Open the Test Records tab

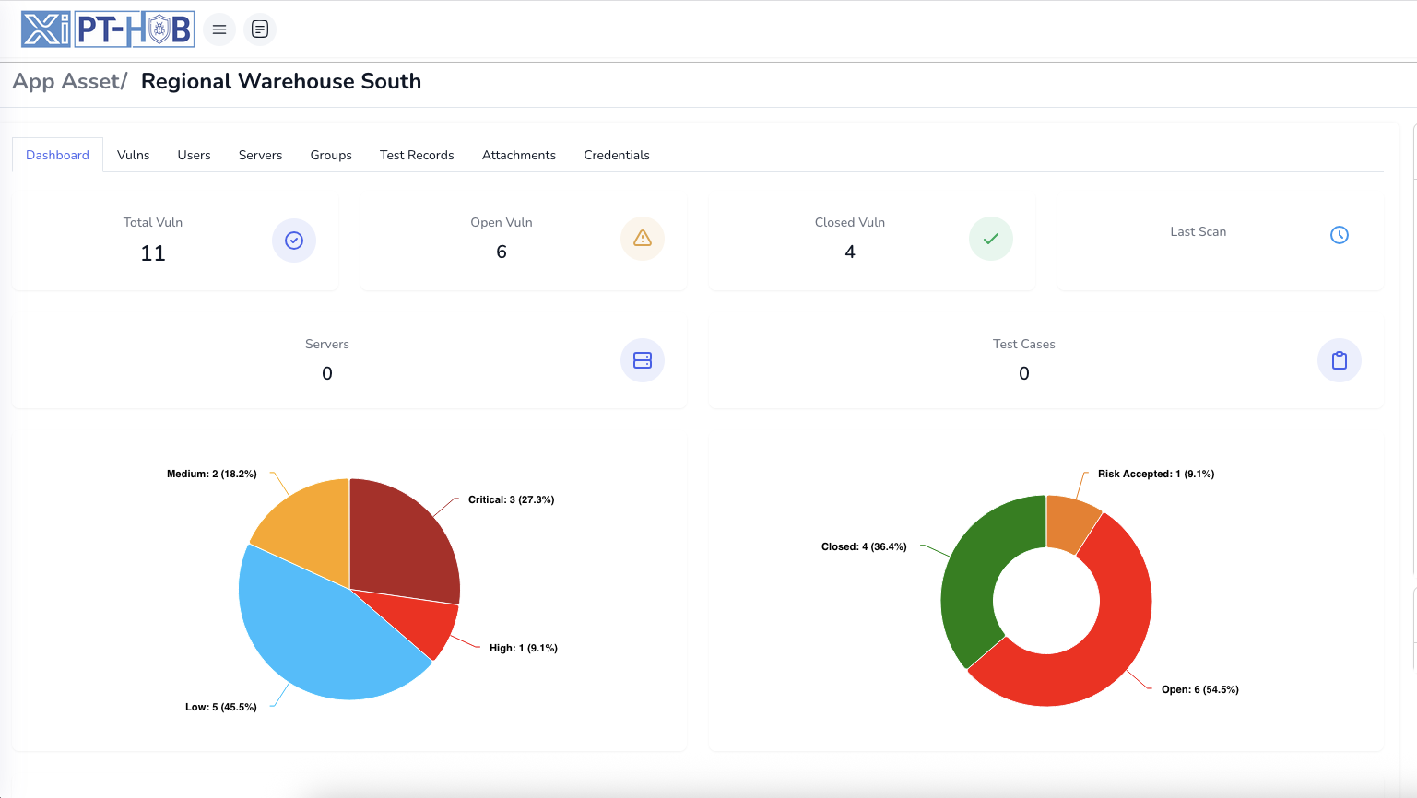click(417, 155)
